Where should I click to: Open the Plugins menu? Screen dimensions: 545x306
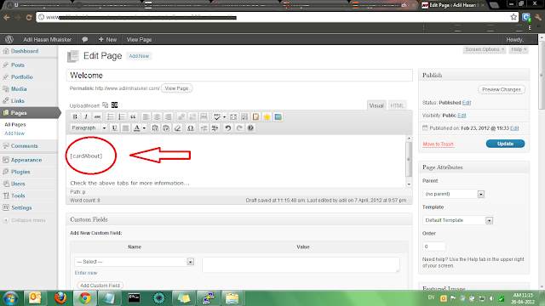20,172
